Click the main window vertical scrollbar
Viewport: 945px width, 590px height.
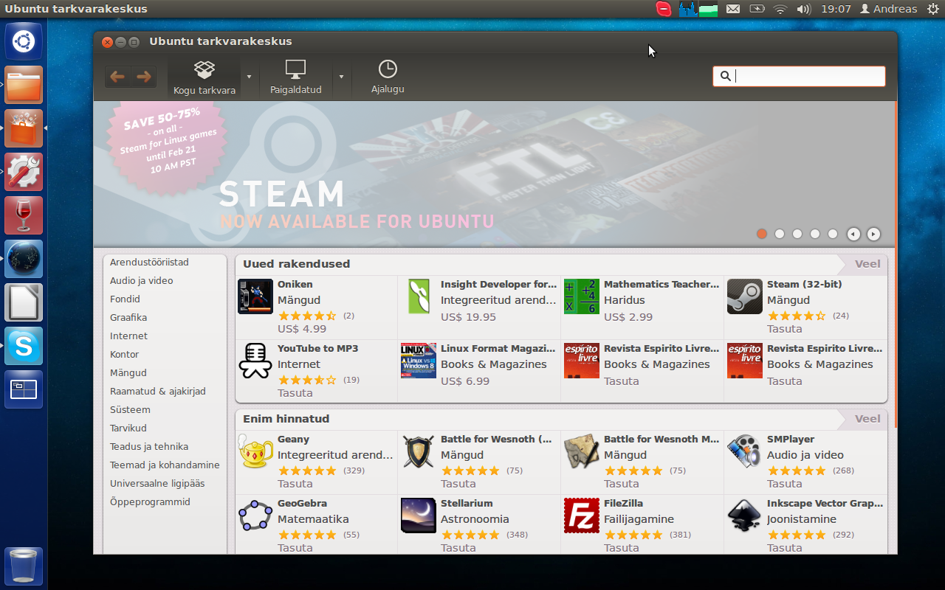coord(896,265)
